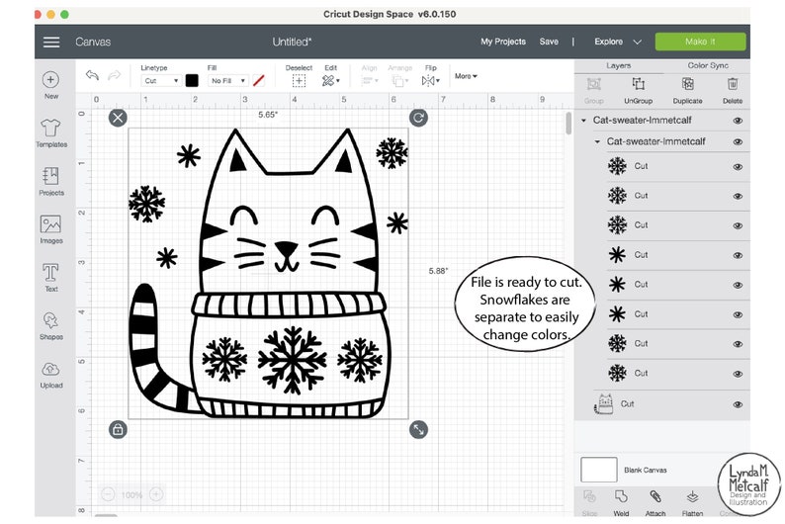The image size is (785, 524).
Task: Click the canvas vertical scrollbar
Action: pyautogui.click(x=568, y=124)
